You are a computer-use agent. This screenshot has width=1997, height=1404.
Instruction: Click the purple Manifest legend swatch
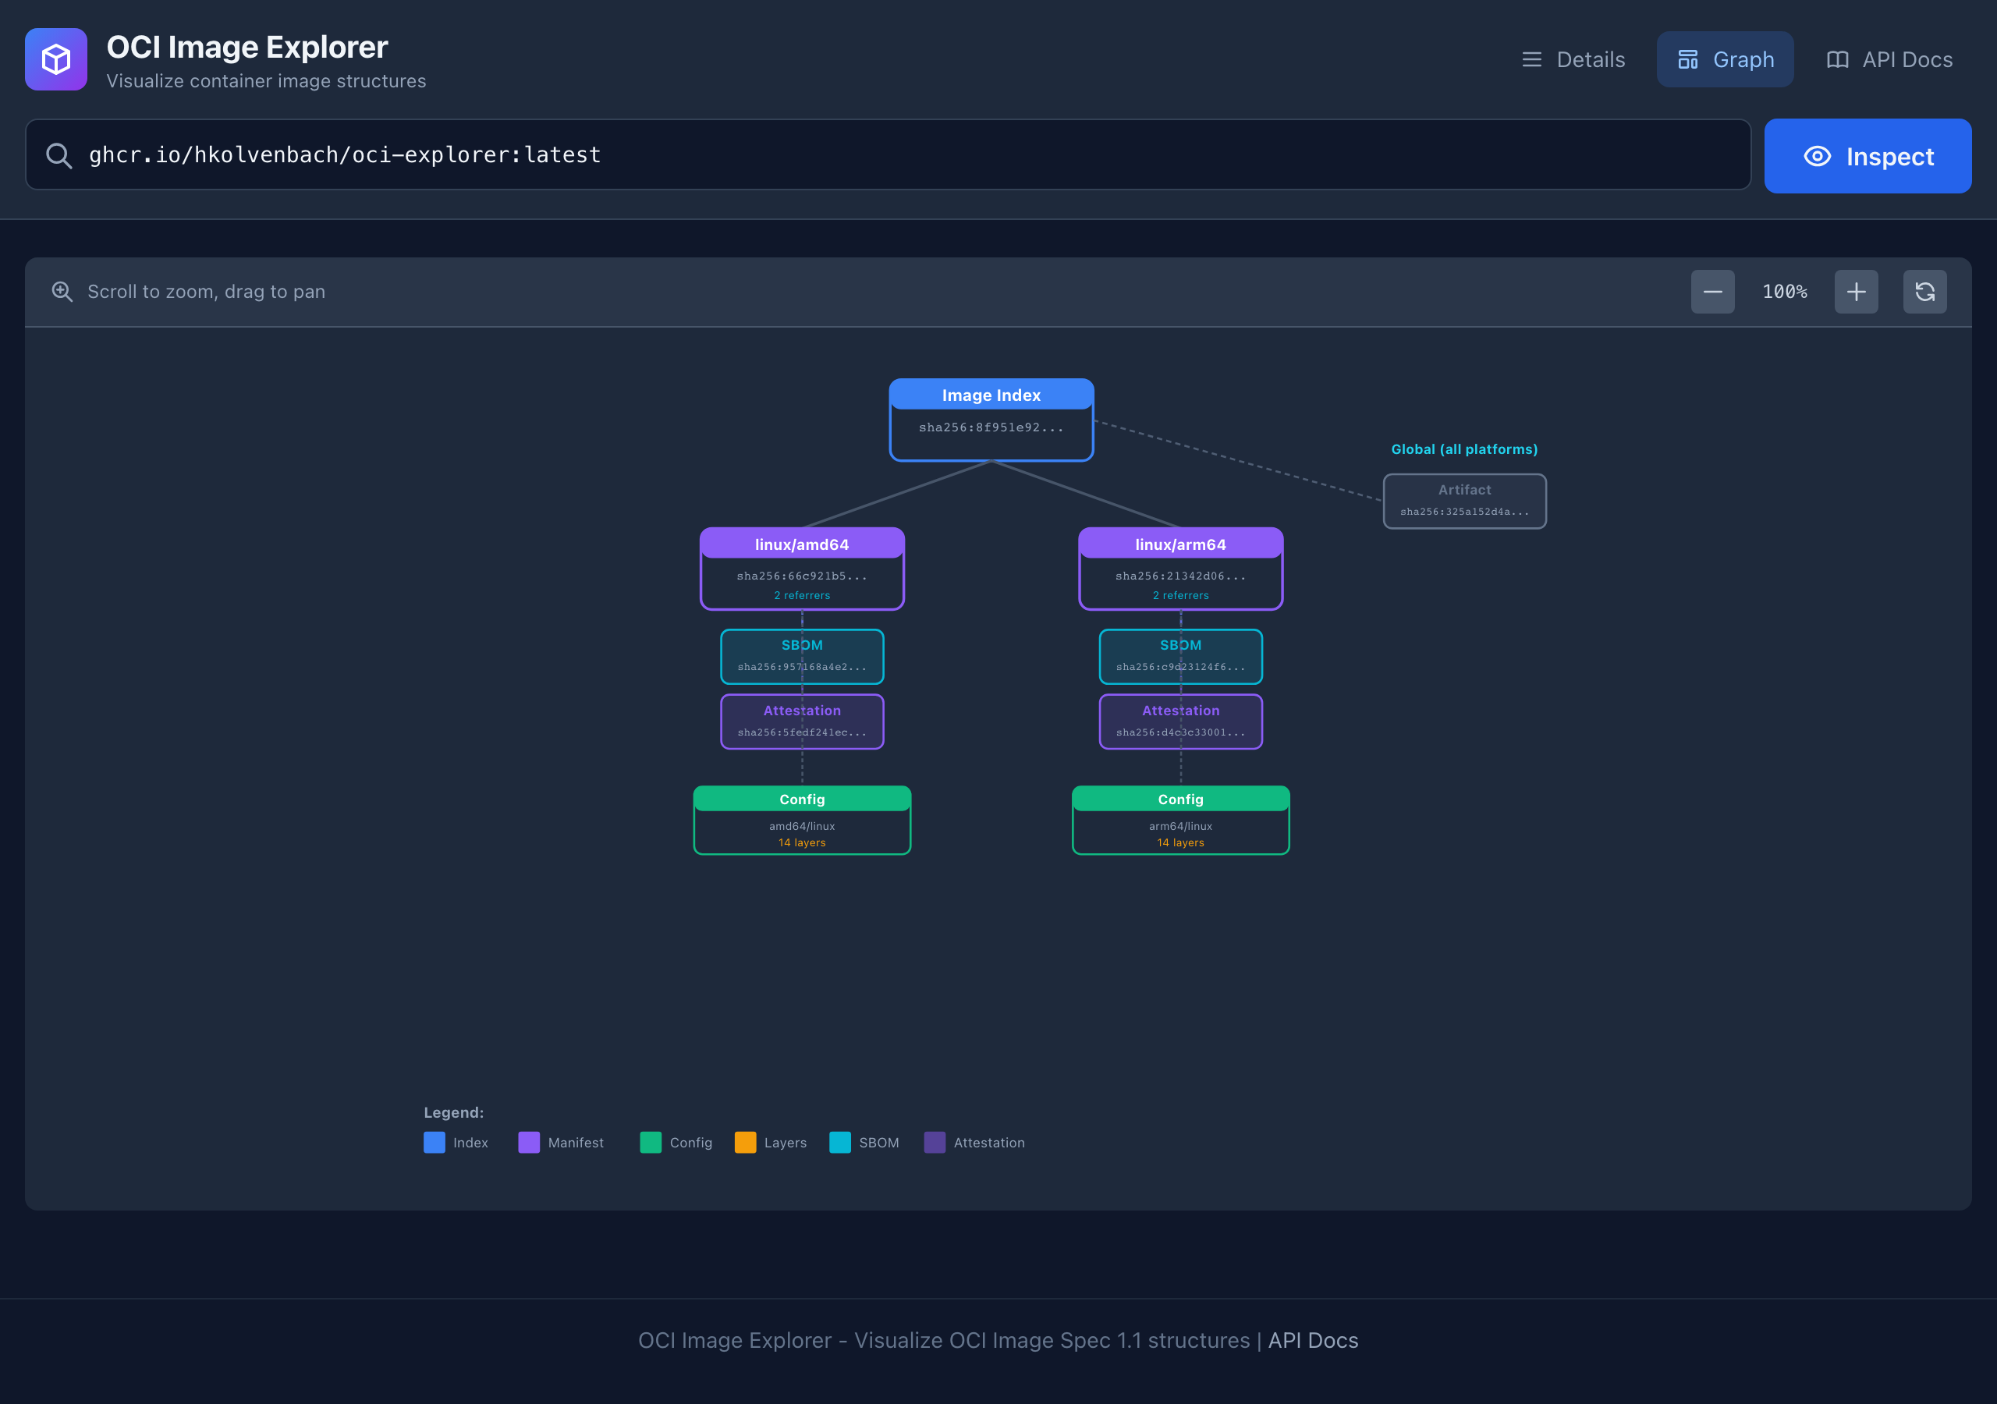point(529,1142)
